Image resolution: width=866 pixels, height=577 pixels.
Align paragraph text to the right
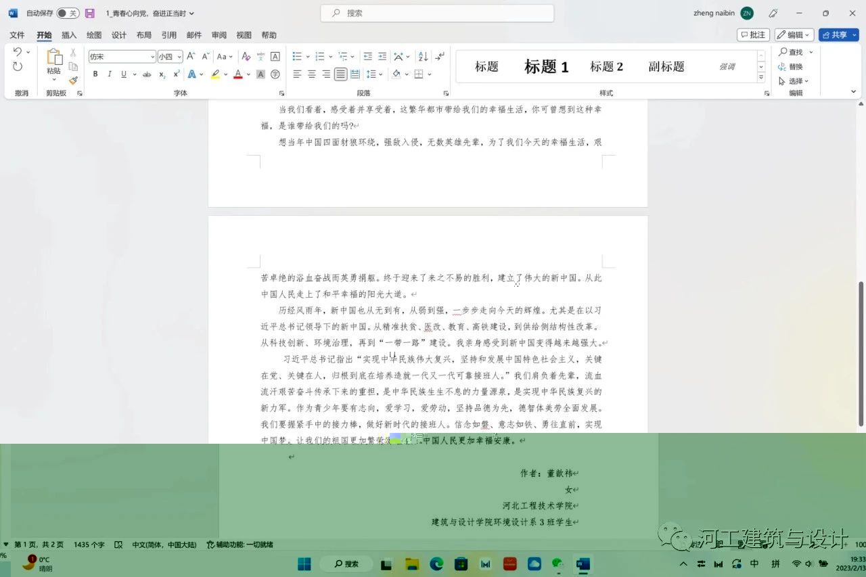tap(326, 74)
